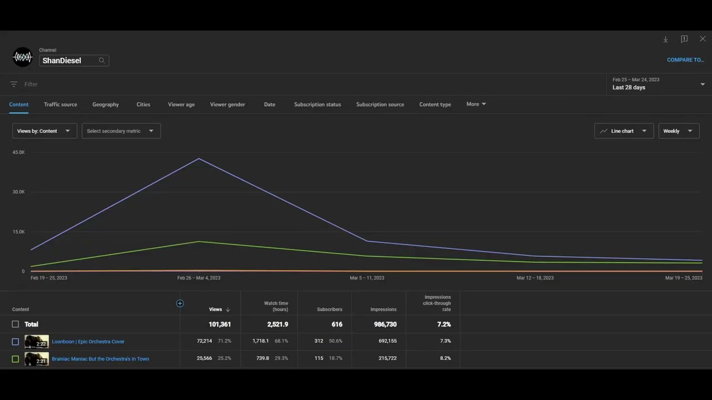Image resolution: width=712 pixels, height=400 pixels.
Task: Click the Loonboon views value 72,214
Action: (204, 341)
